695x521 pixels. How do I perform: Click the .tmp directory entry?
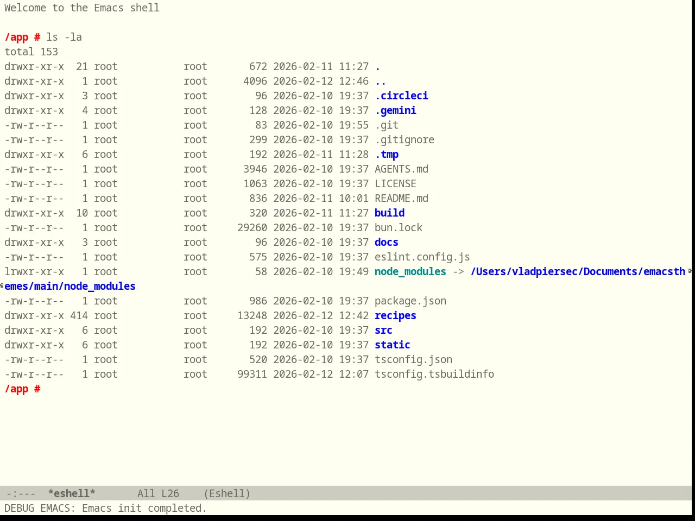(x=387, y=155)
